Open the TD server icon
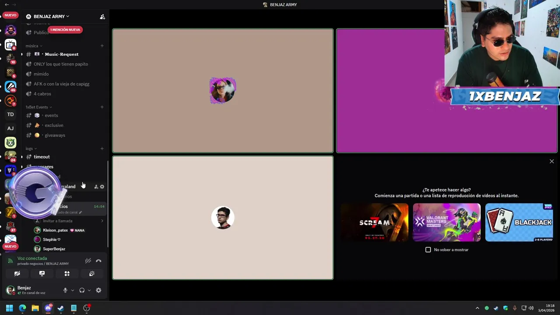The height and width of the screenshot is (315, 560). [10, 115]
